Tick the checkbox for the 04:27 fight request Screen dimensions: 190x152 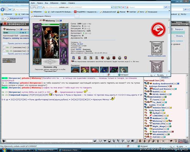click(x=4, y=47)
